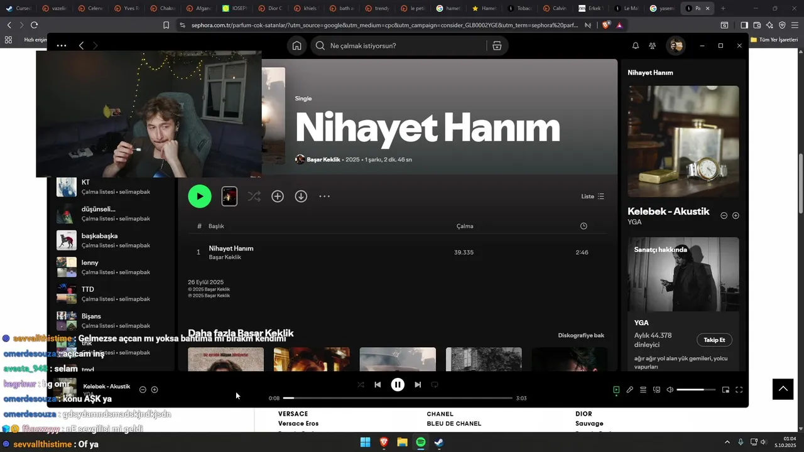Screen dimensions: 804x452
Task: Select track row Nihayet Hanım
Action: point(398,252)
